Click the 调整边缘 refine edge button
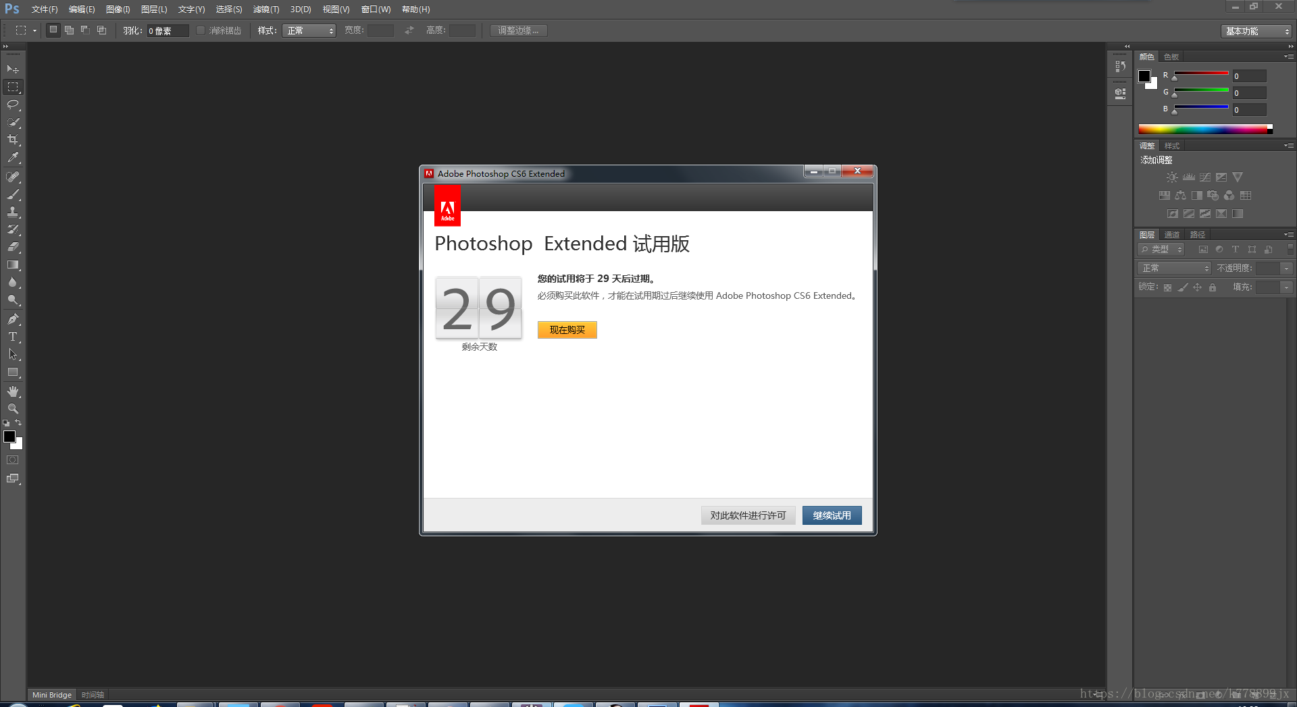The height and width of the screenshot is (707, 1297). (519, 31)
